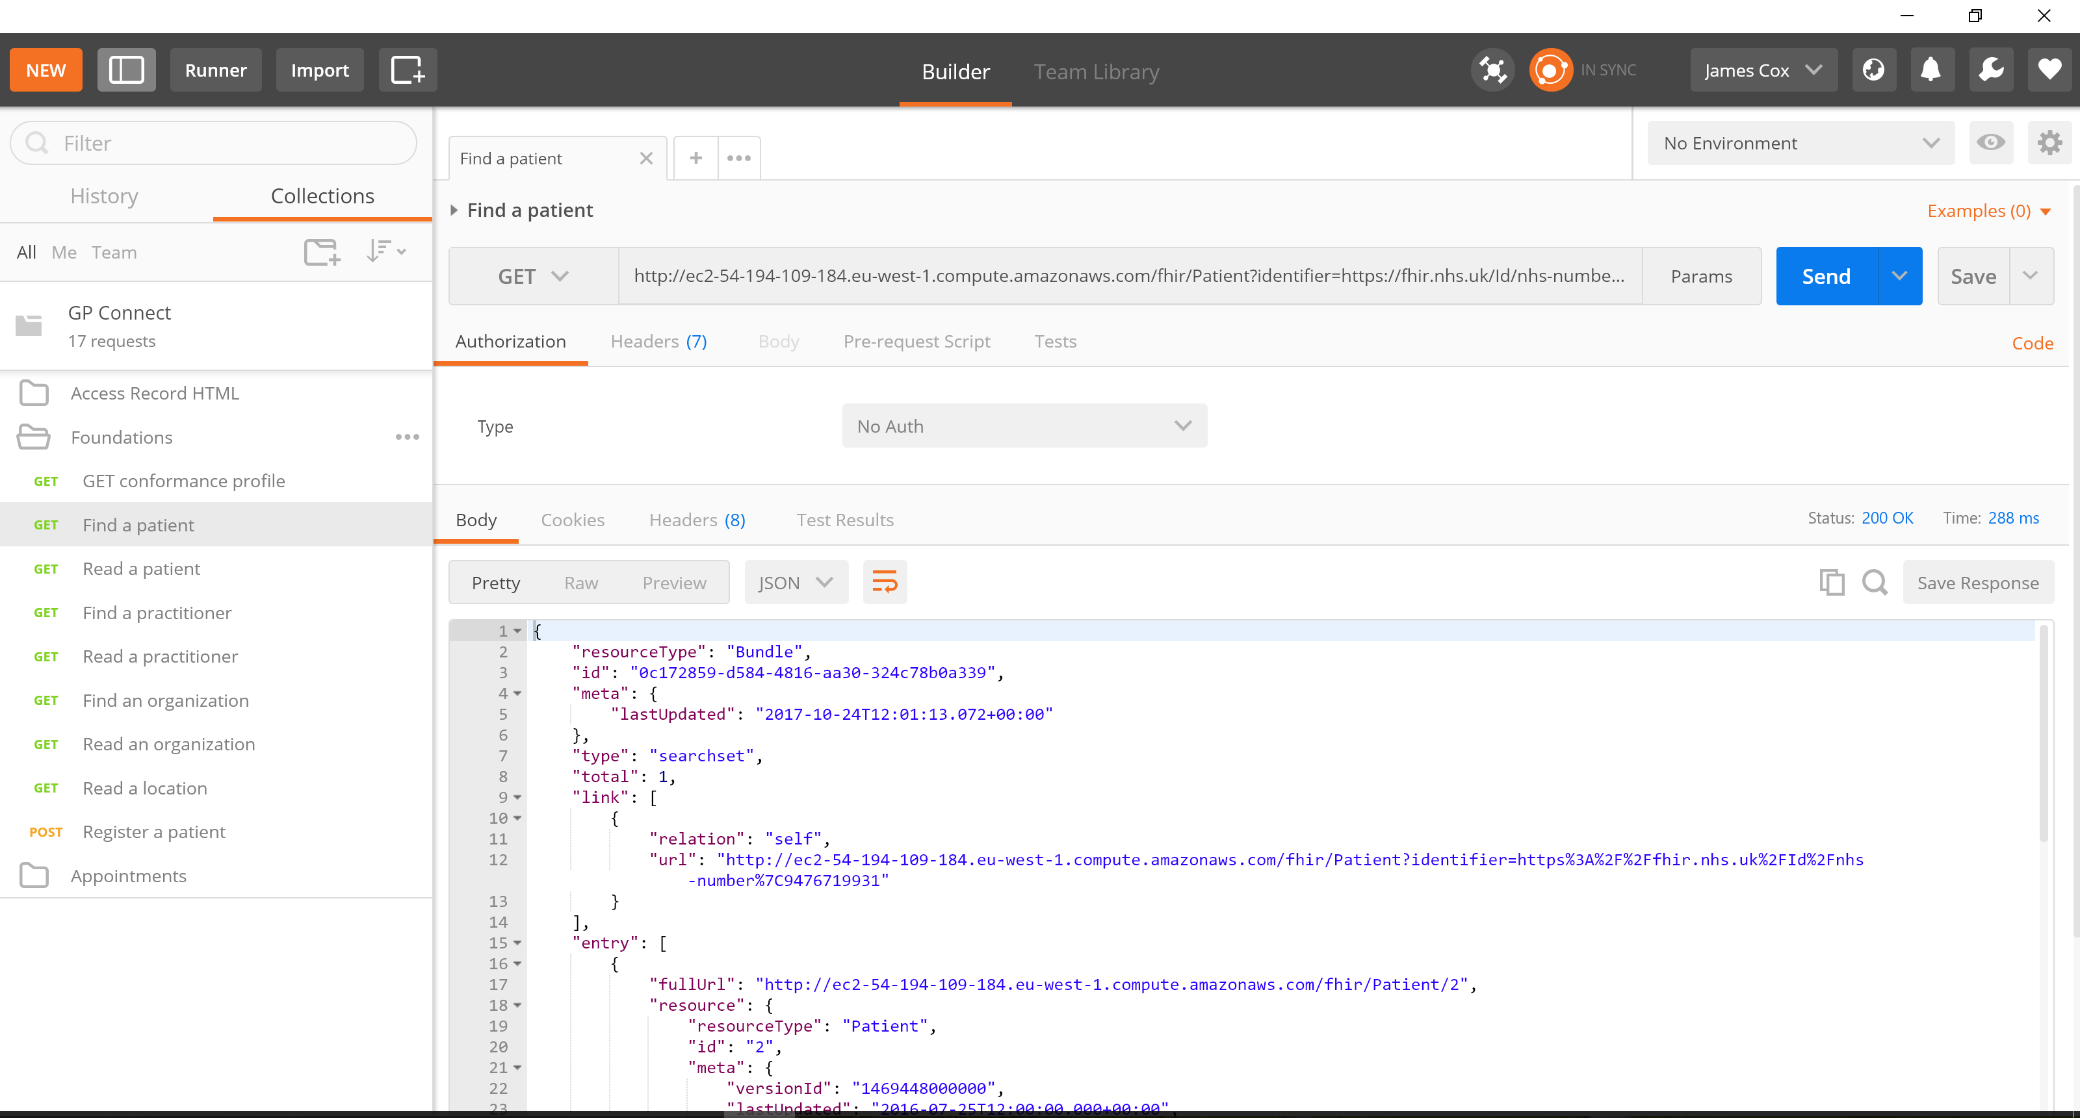This screenshot has height=1118, width=2080.
Task: Select the Authorization tab panel
Action: [x=511, y=340]
